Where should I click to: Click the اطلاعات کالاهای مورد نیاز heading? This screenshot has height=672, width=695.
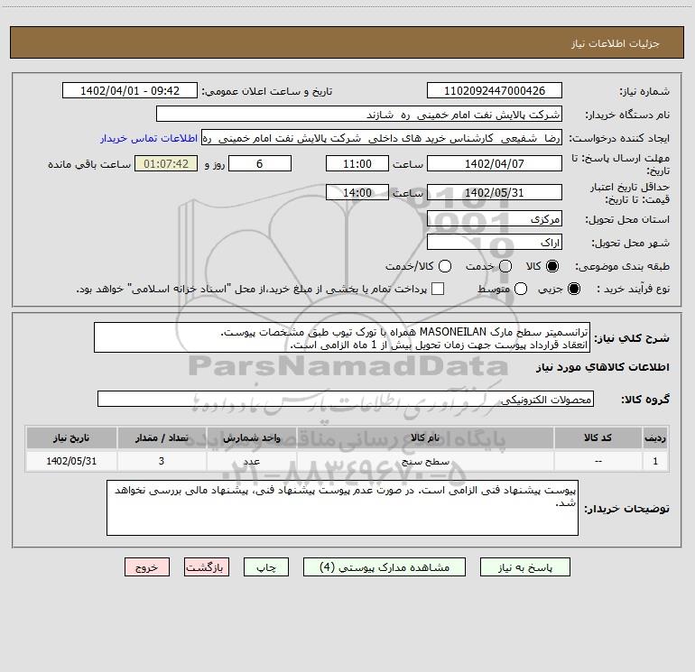click(x=603, y=368)
